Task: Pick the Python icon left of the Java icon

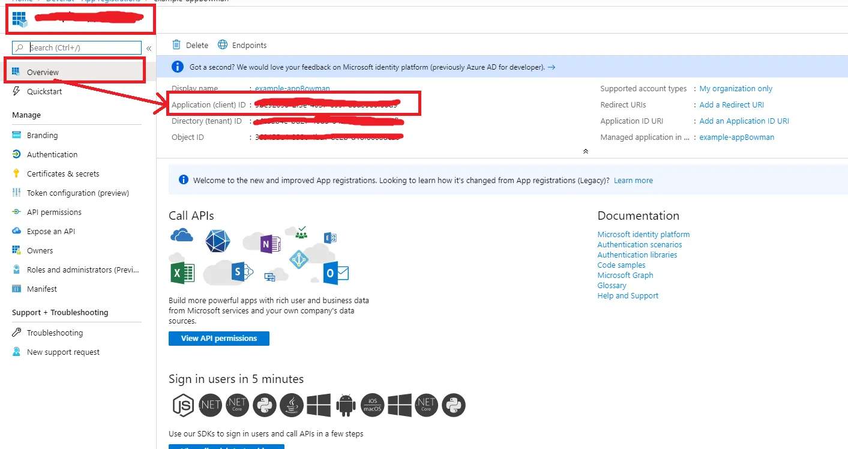Action: [x=265, y=406]
